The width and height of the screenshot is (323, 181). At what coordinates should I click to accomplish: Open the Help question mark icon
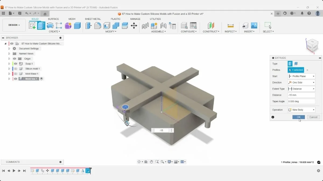[x=309, y=13]
